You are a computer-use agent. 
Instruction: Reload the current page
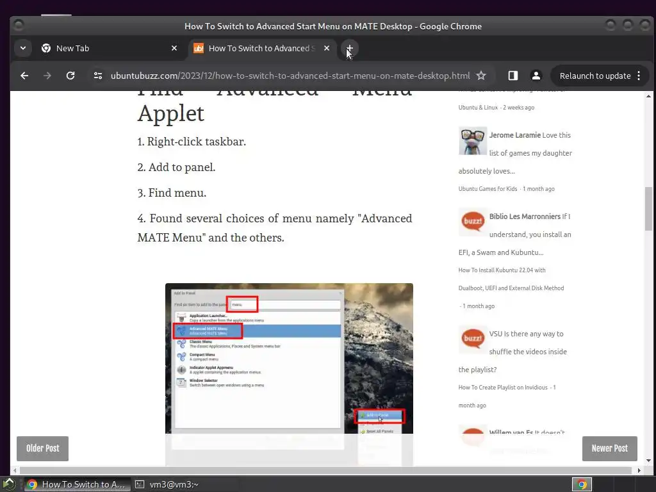(70, 76)
